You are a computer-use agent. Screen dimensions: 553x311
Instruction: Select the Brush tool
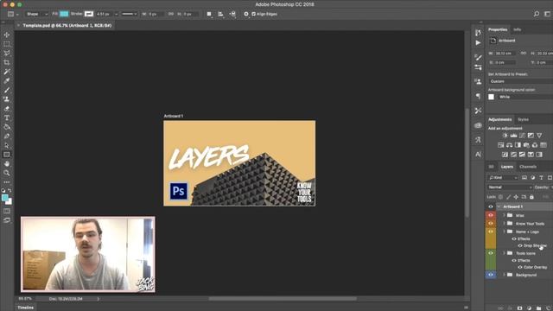point(7,90)
